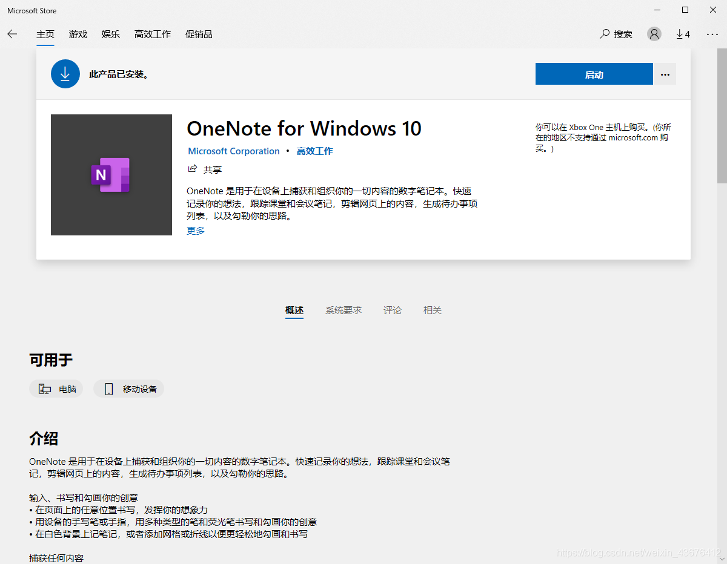Viewport: 727px width, 564px height.
Task: Minimize the Microsoft Store window
Action: click(x=657, y=10)
